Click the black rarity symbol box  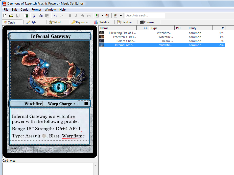86,103
